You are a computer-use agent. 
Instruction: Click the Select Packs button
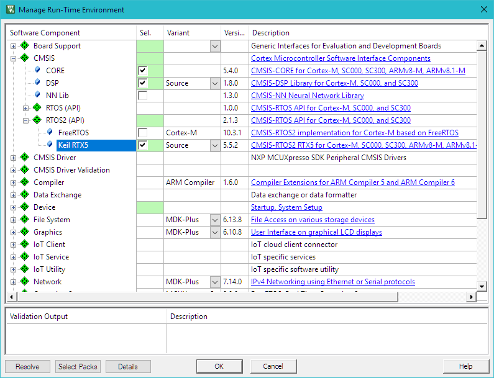pos(78,367)
